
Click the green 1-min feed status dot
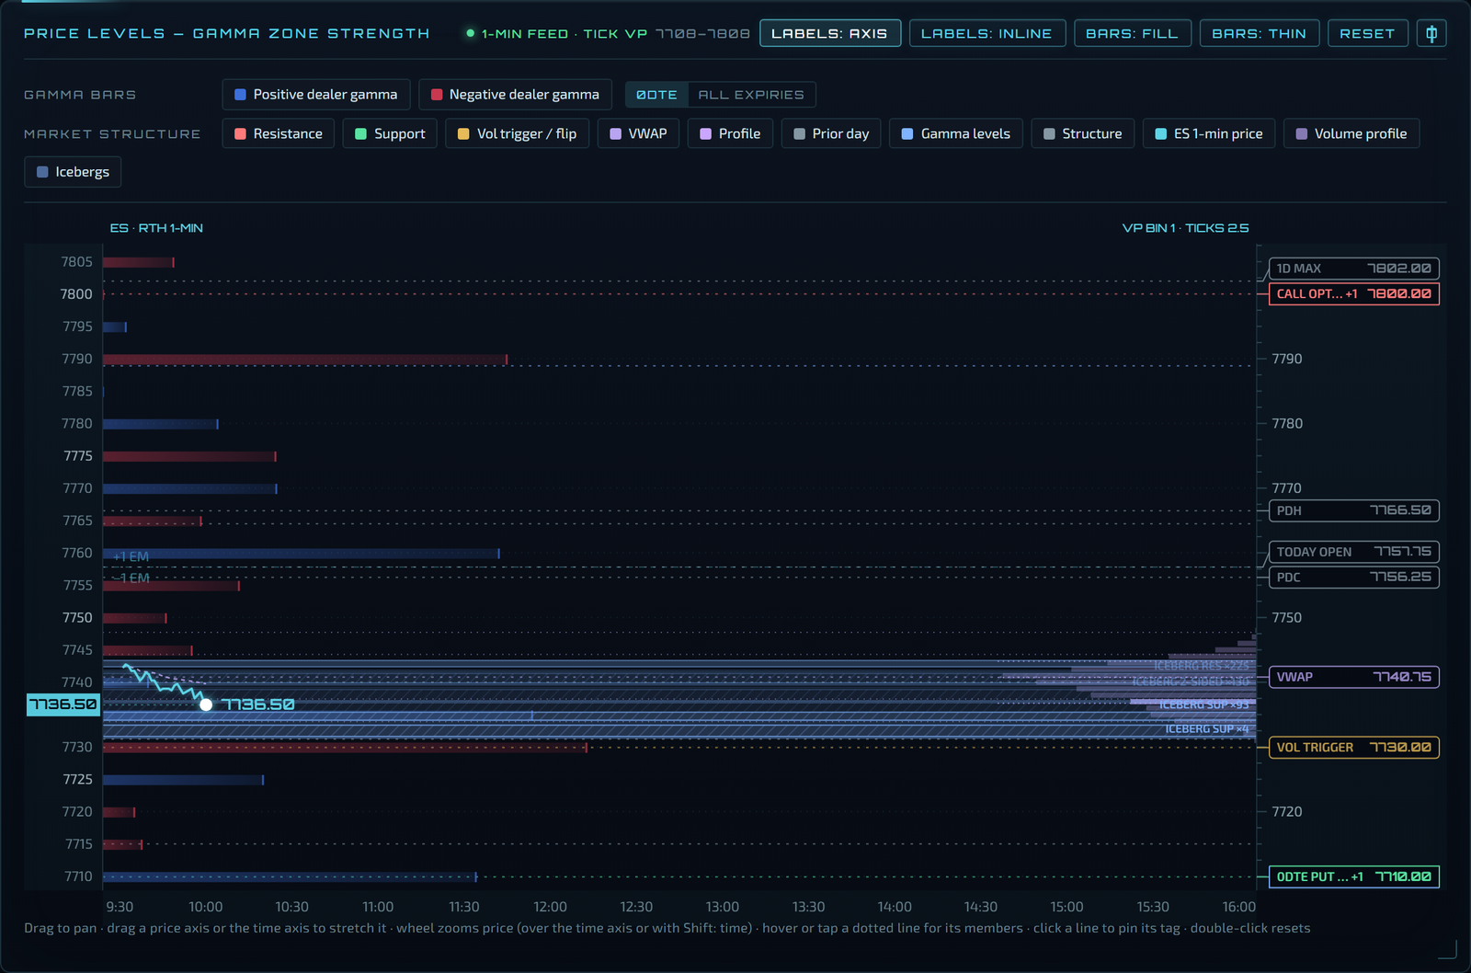(471, 33)
